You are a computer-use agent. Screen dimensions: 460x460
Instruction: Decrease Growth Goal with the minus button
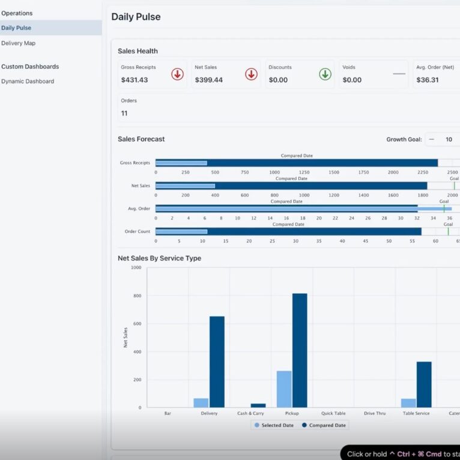pyautogui.click(x=431, y=139)
